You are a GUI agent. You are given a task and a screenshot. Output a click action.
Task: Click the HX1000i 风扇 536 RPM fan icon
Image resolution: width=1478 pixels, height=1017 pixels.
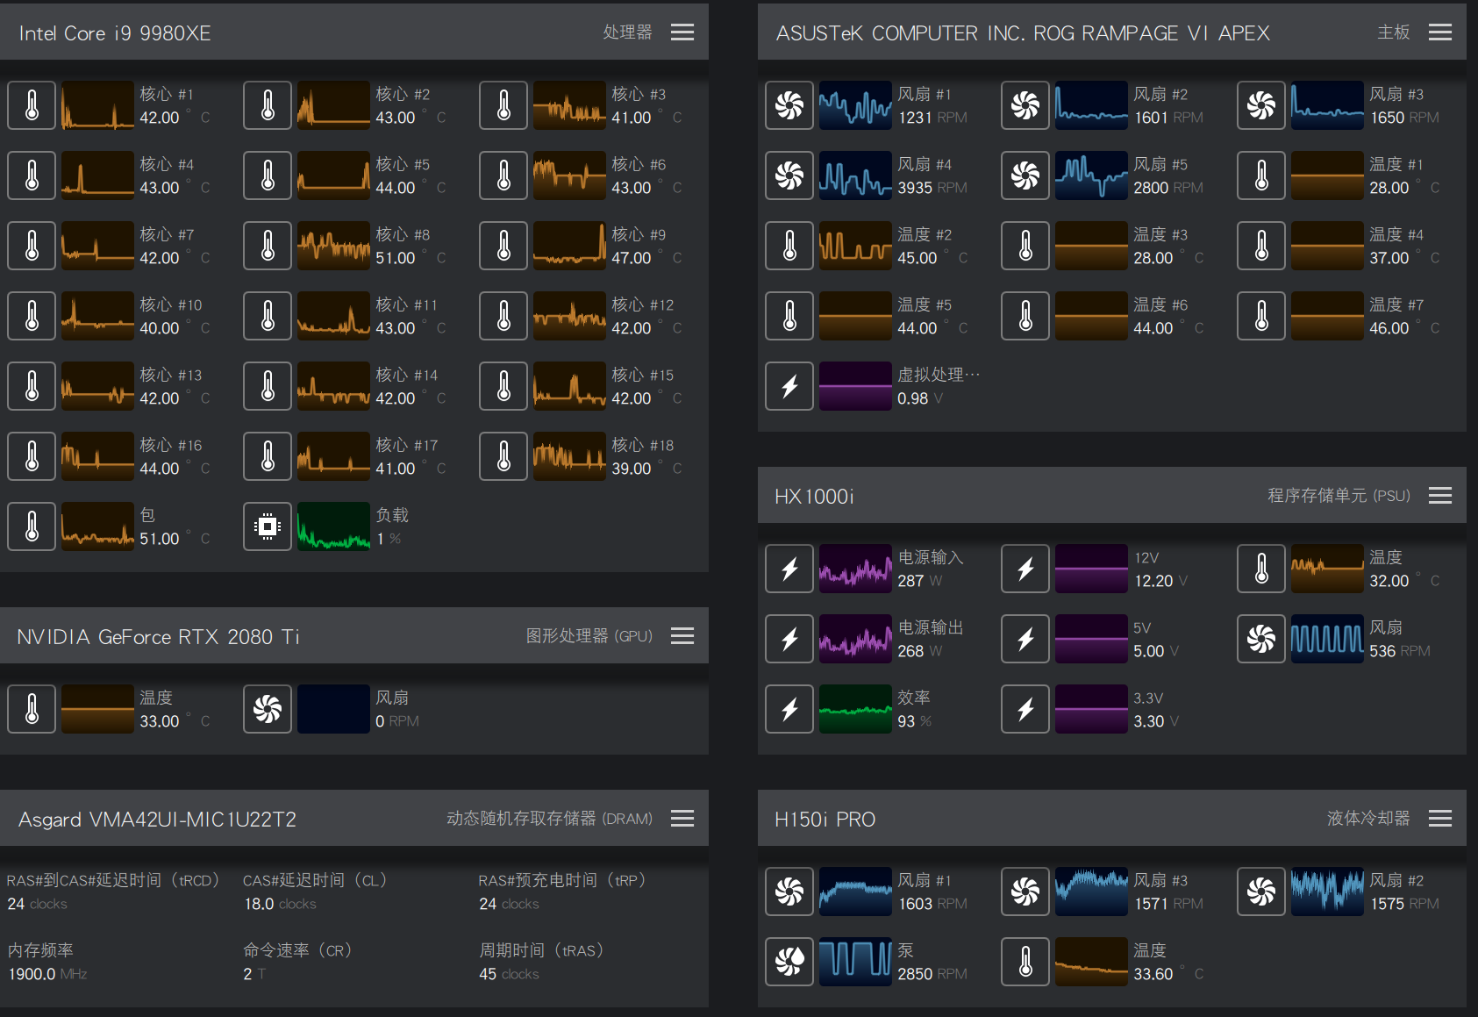[1261, 639]
